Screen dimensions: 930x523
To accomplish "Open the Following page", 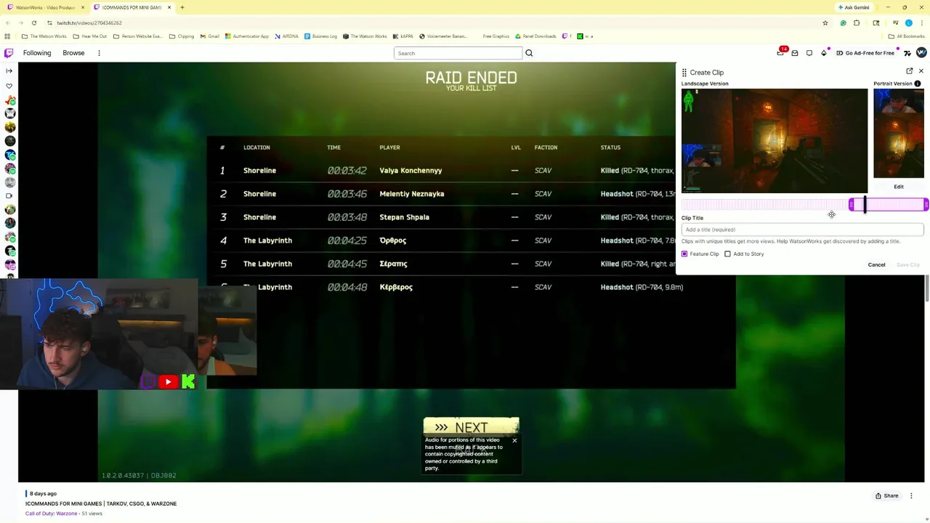I will click(x=37, y=53).
